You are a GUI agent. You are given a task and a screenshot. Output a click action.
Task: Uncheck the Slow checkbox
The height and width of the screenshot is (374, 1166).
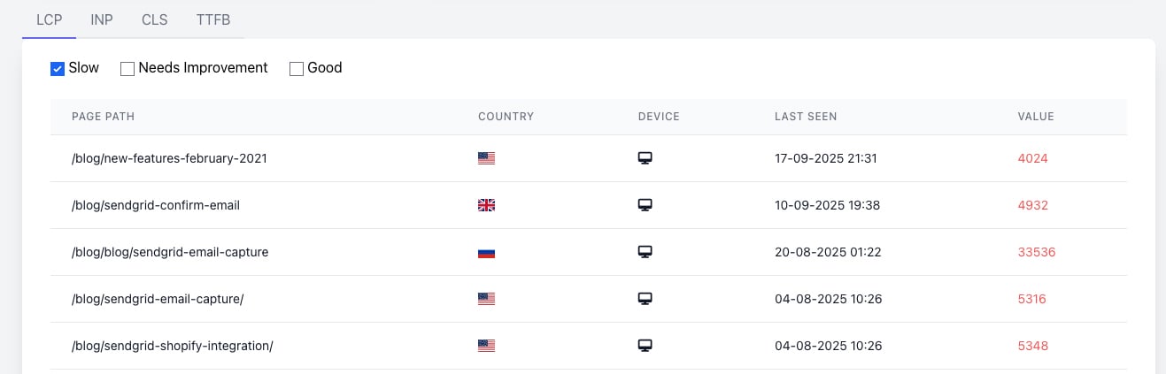click(58, 68)
